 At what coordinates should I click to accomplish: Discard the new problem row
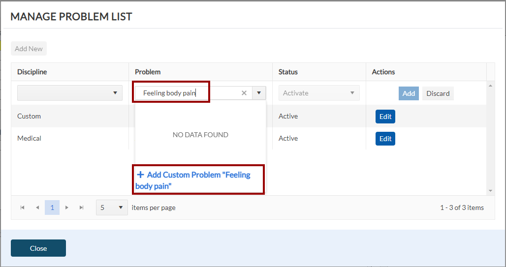coord(438,93)
